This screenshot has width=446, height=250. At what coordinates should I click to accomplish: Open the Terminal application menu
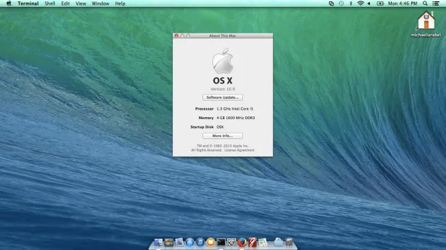28,3
